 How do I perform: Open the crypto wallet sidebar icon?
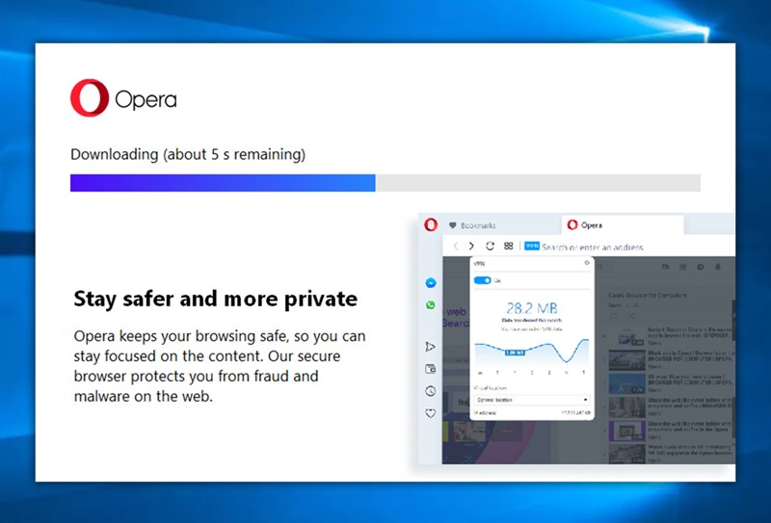(430, 369)
